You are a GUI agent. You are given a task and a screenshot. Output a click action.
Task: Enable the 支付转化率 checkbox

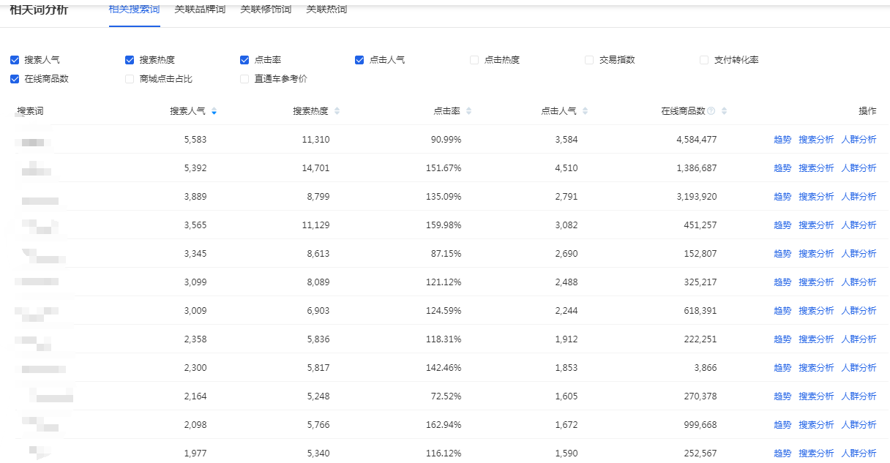tap(704, 60)
